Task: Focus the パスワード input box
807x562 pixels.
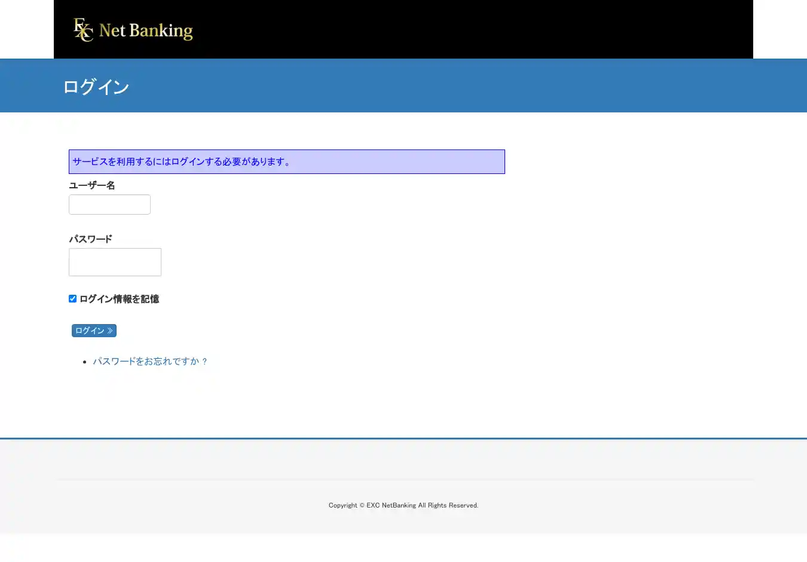Action: pyautogui.click(x=115, y=262)
